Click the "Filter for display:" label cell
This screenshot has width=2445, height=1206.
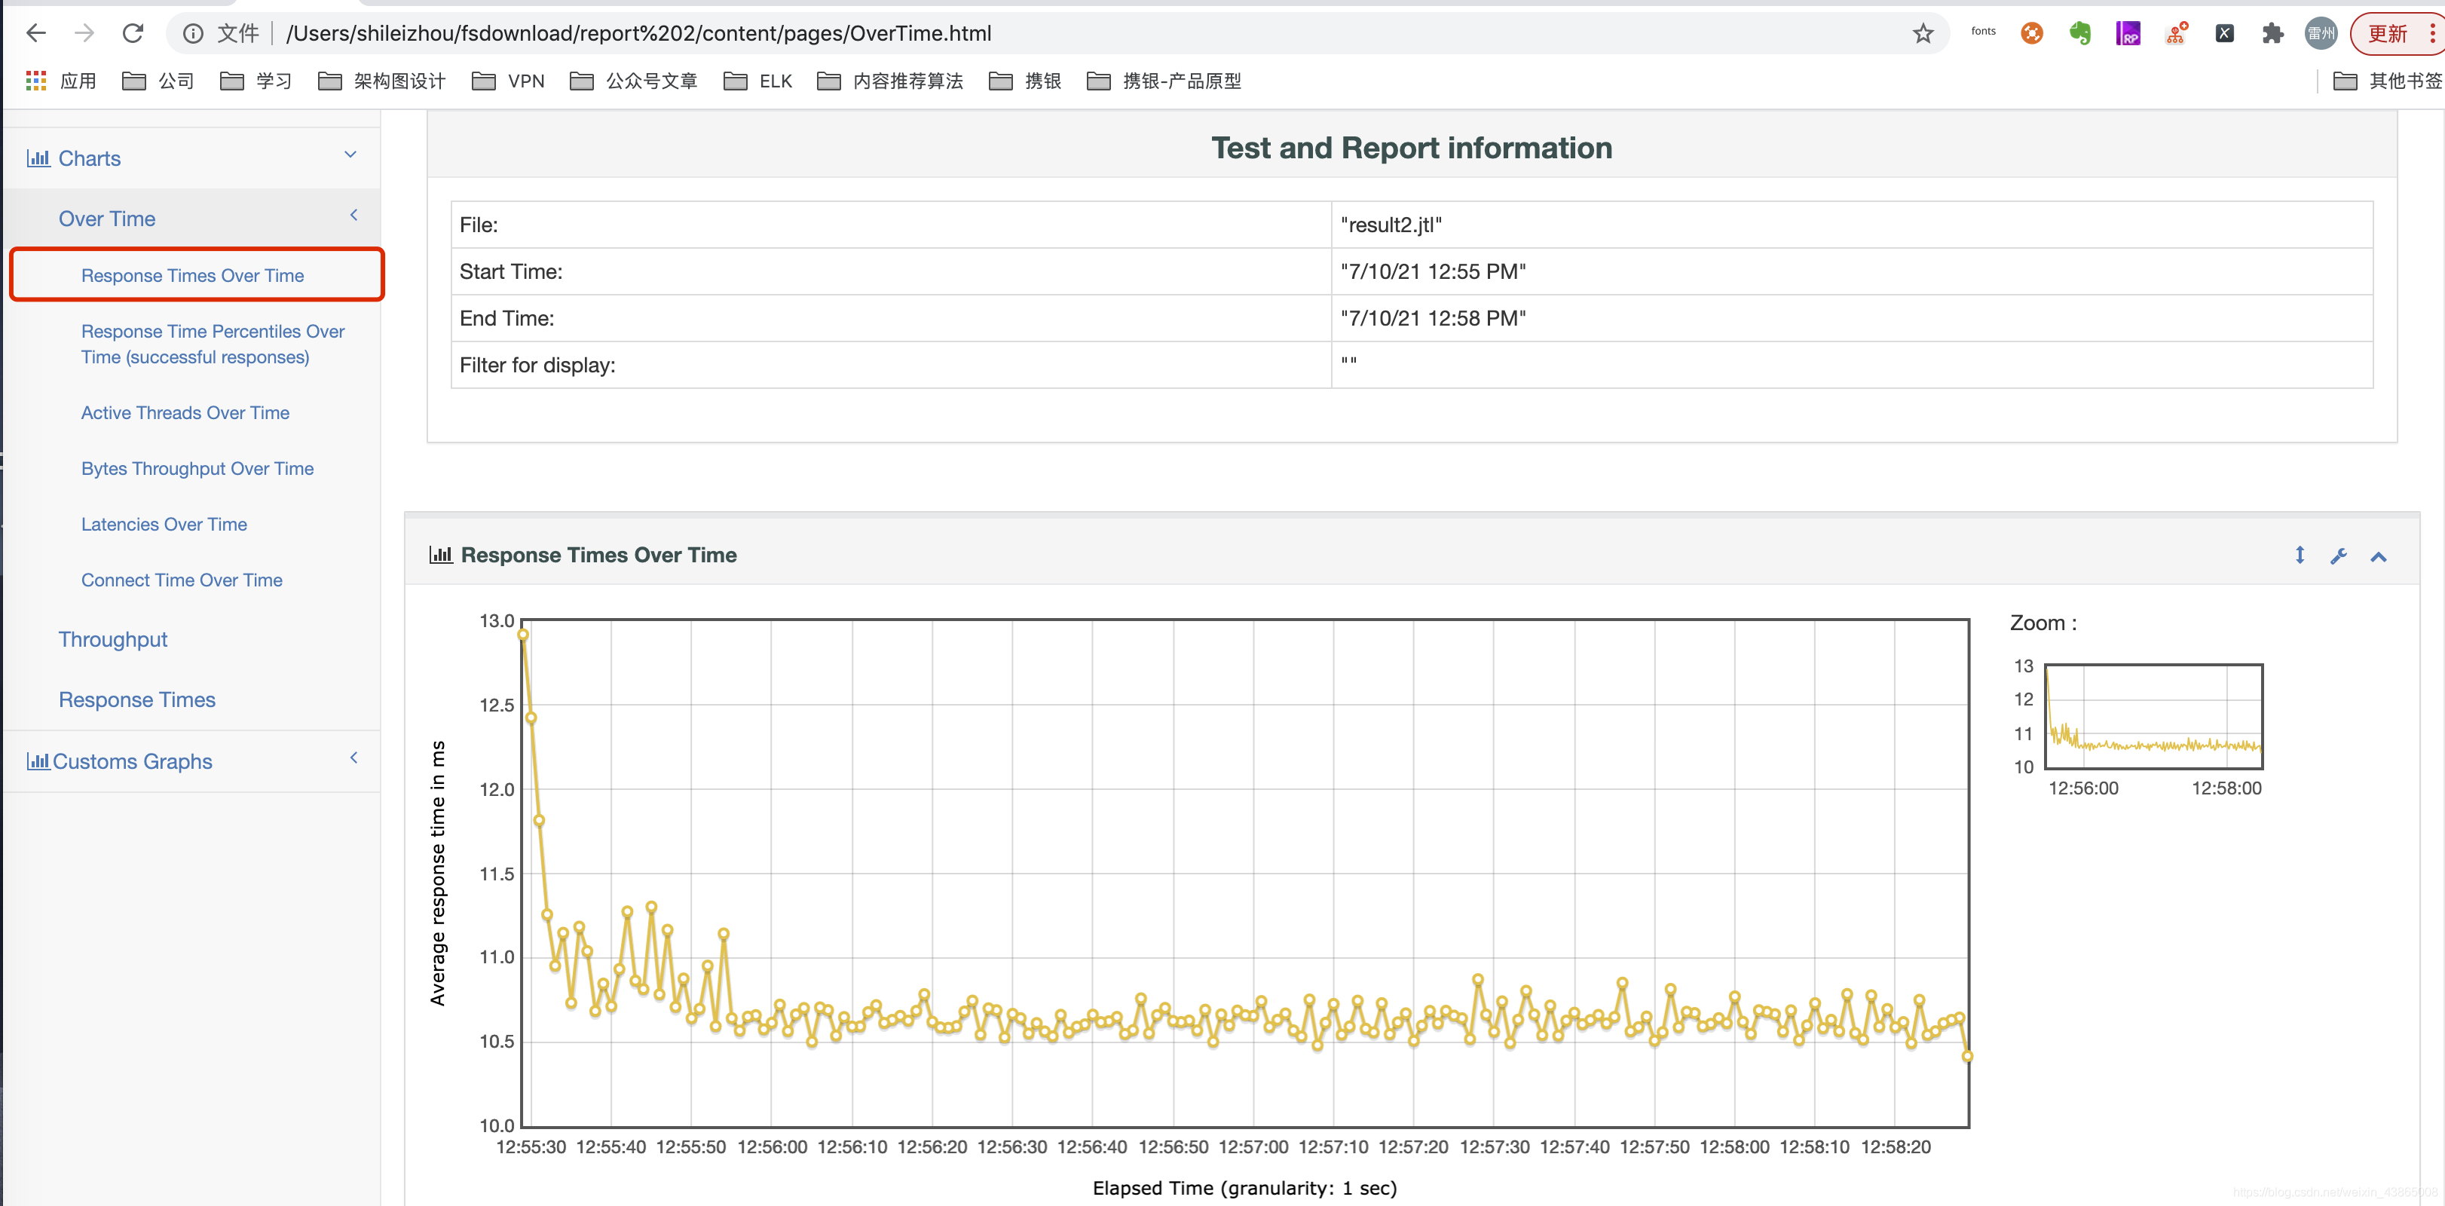tap(891, 366)
